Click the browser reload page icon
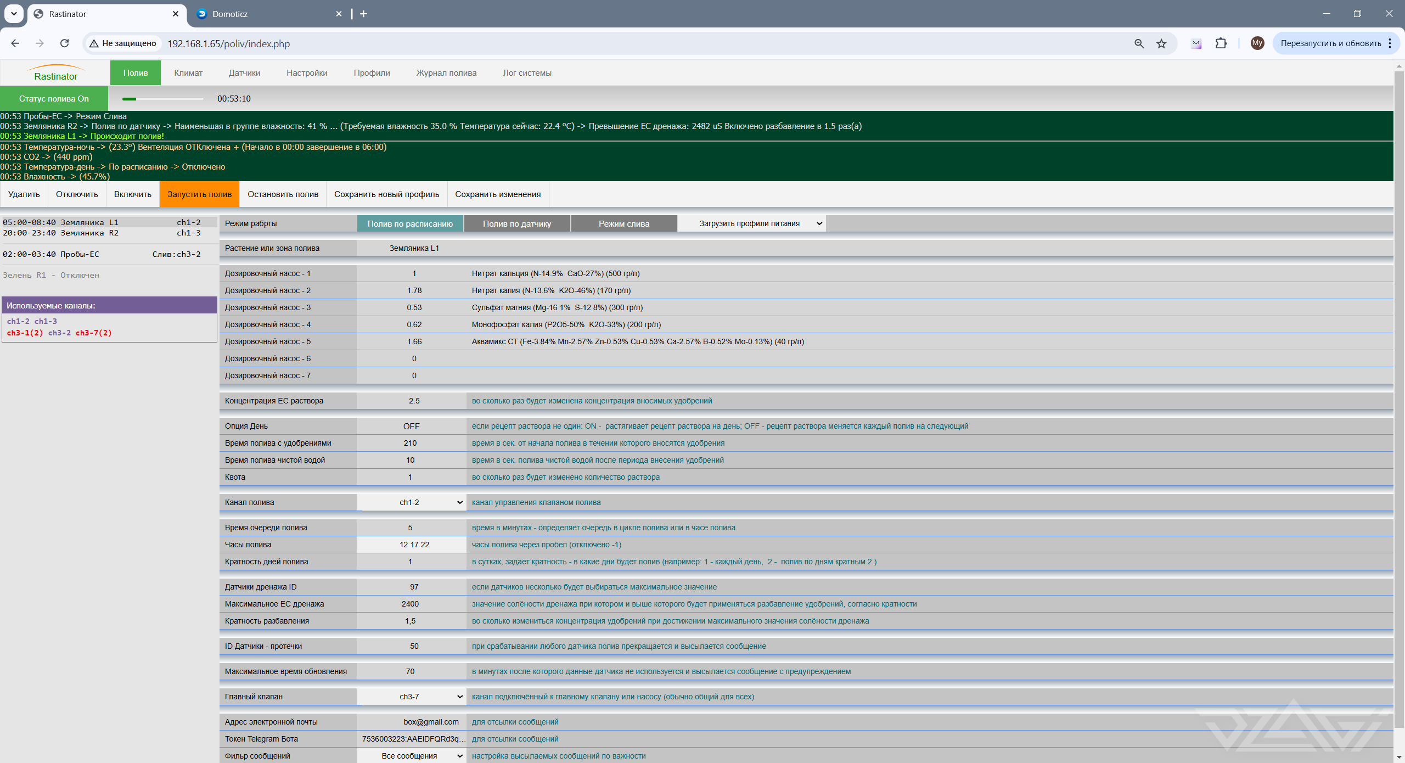1405x763 pixels. (x=65, y=43)
